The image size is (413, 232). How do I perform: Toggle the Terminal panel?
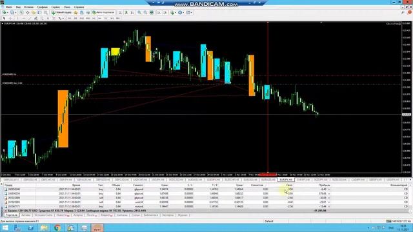tap(39, 12)
